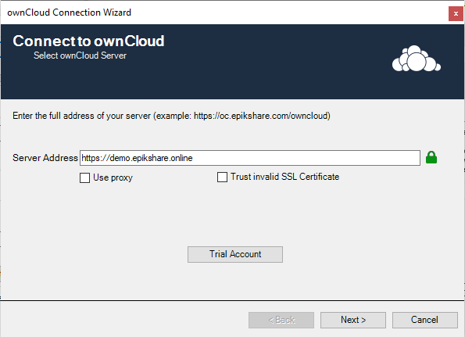Close the ownCloud Connection Wizard window
The width and height of the screenshot is (465, 337).
coord(456,13)
